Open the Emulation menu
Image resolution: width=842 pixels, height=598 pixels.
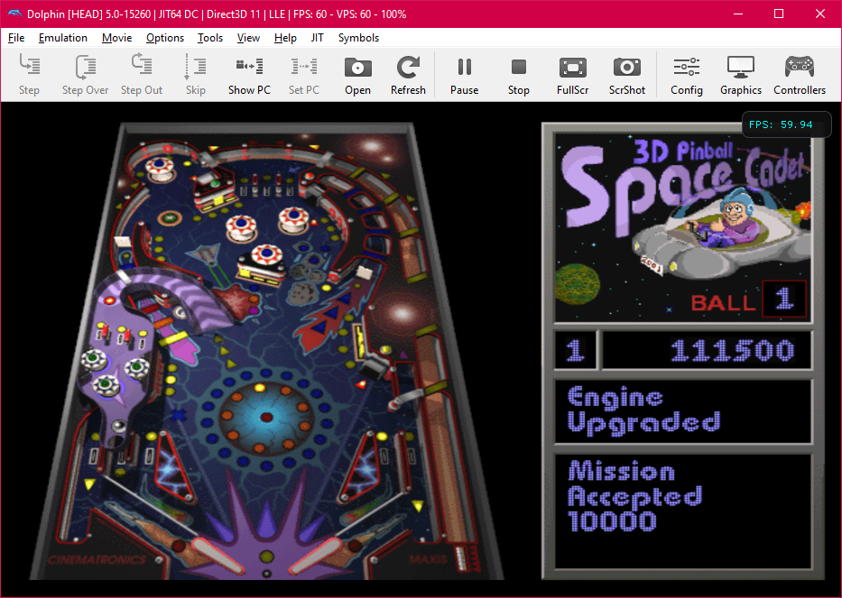point(63,38)
